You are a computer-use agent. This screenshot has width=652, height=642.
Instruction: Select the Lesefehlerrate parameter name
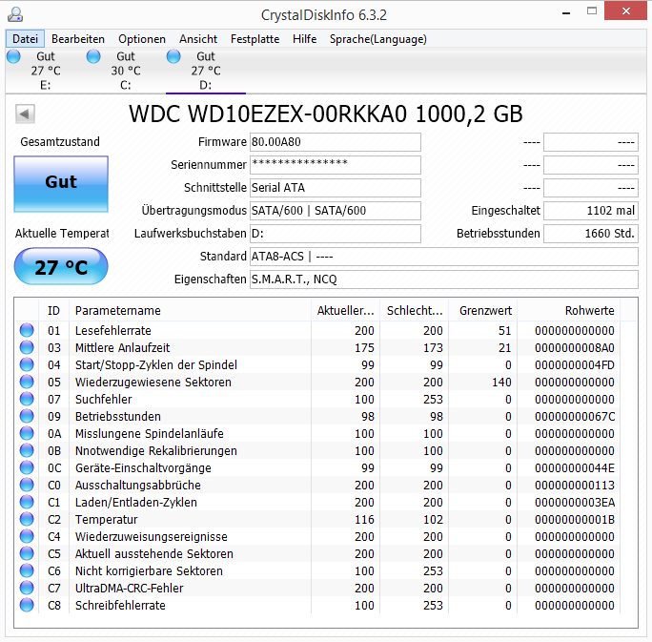(113, 331)
